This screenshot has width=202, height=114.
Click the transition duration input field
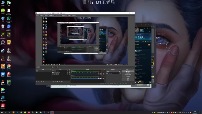[x=114, y=73]
